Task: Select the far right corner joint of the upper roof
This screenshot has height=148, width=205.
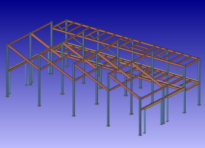Action: pos(199,59)
